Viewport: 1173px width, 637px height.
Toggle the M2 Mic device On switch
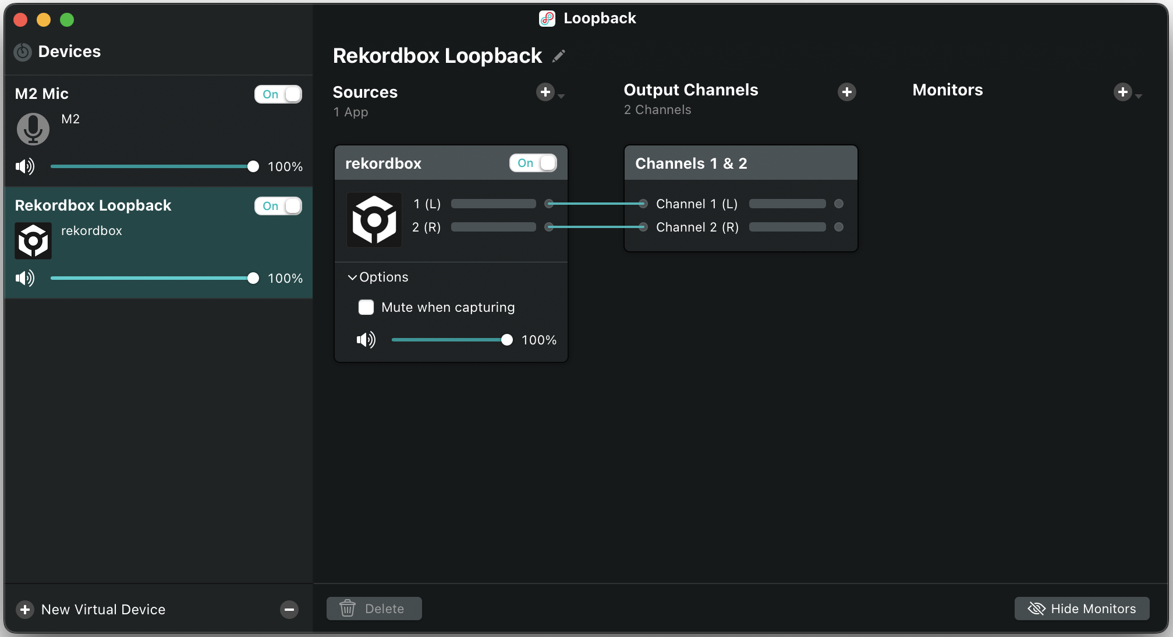coord(278,94)
